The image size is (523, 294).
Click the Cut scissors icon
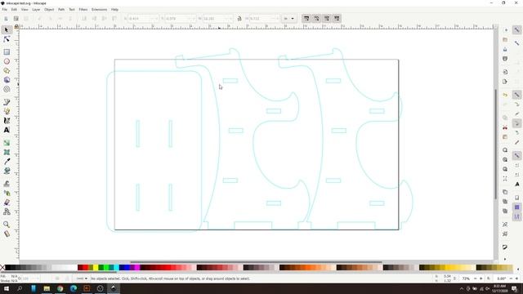pyautogui.click(x=505, y=127)
